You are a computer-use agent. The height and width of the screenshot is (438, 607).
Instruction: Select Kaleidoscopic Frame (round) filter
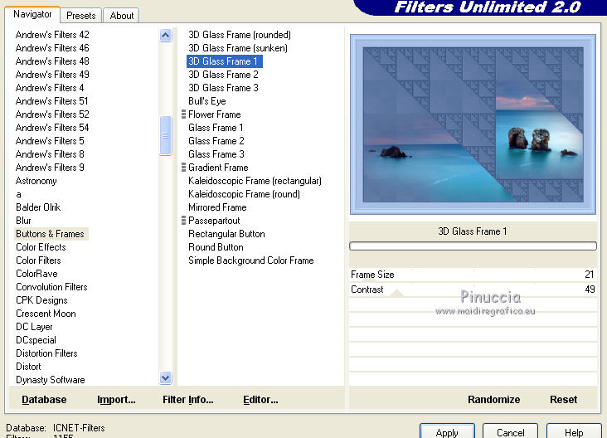tap(244, 194)
